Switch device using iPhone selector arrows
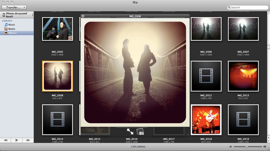This screenshot has width=270, height=151. point(32,15)
